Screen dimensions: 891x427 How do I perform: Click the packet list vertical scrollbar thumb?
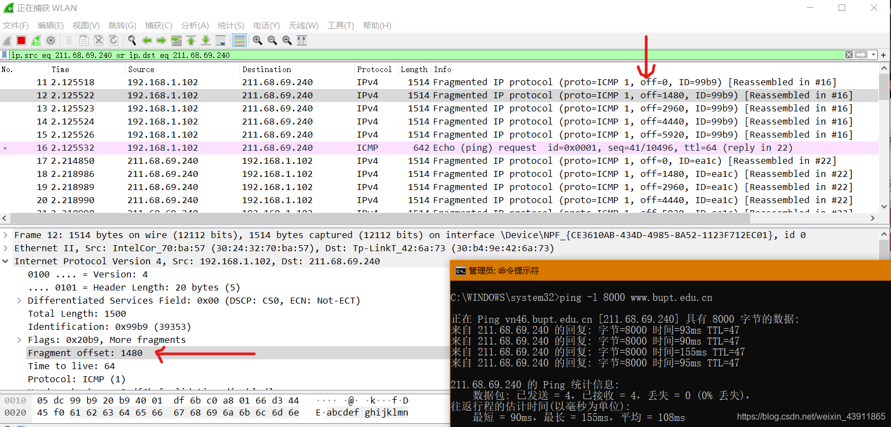pyautogui.click(x=884, y=86)
